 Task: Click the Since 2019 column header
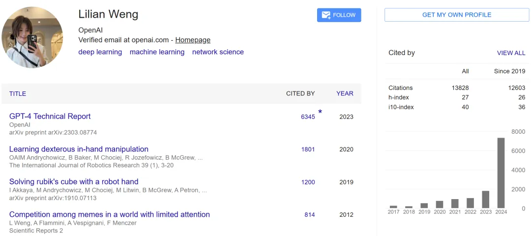tap(510, 71)
